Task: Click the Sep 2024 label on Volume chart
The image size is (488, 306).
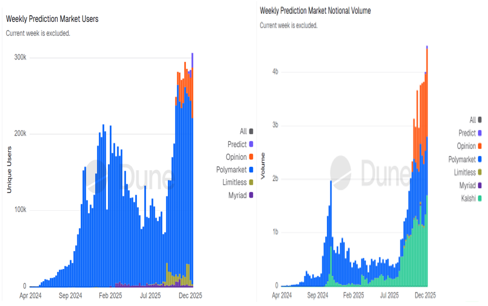Action: [x=318, y=294]
